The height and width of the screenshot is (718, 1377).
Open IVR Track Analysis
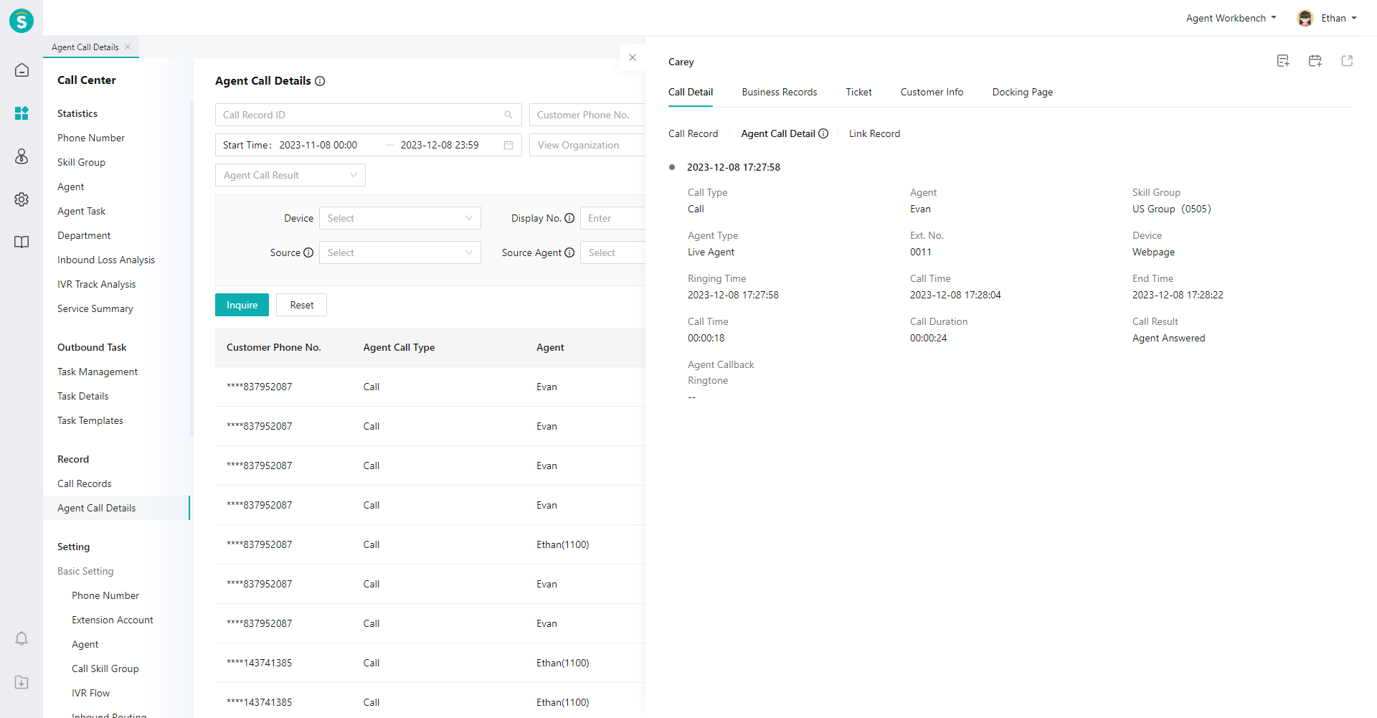point(97,284)
